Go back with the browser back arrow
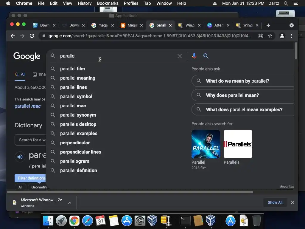The height and width of the screenshot is (229, 305). pyautogui.click(x=13, y=36)
